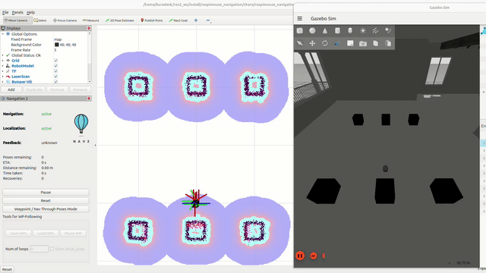This screenshot has height=273, width=486.
Task: Pause the Gazebo simulation
Action: pos(300,256)
